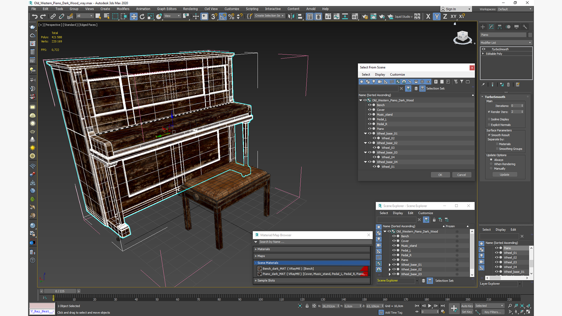562x316 pixels.
Task: Click the time slider showing 0 / 225
Action: 60,291
